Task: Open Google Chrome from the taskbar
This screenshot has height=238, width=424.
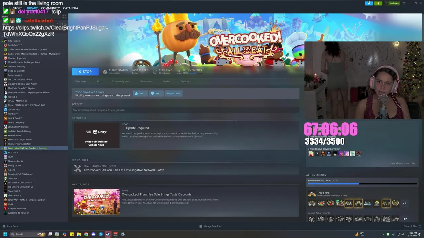Action: click(x=86, y=234)
